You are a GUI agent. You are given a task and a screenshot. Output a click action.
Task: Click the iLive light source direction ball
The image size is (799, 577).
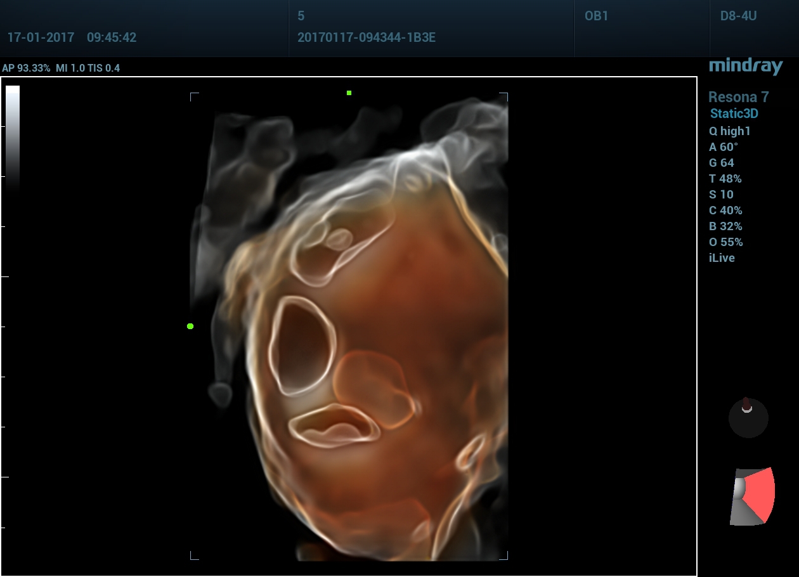coord(748,418)
